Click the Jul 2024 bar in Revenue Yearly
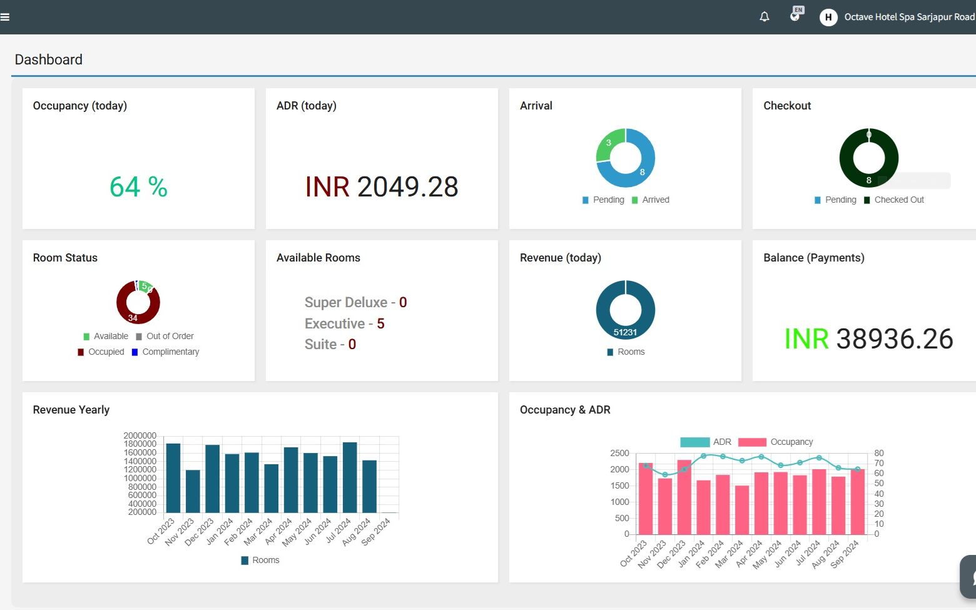Screen dimensions: 976x610 350,478
